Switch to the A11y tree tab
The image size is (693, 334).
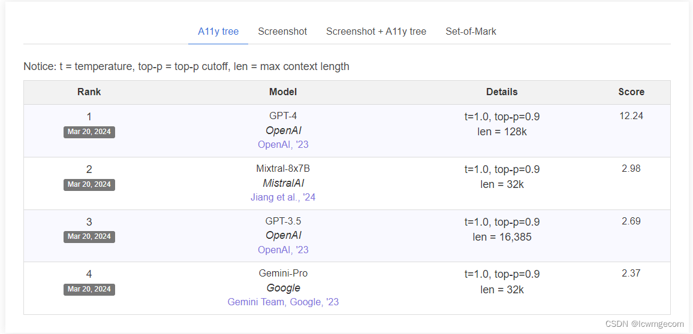tap(218, 32)
